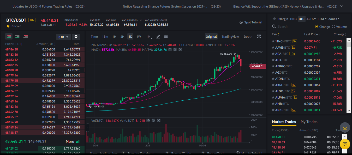Viewport: 352px width, 155px height.
Task: Open MA indicator settings gear icon
Action: [175, 49]
